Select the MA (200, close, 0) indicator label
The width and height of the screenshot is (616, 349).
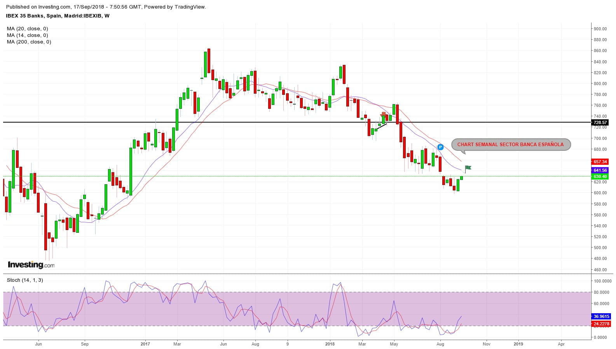(x=29, y=42)
